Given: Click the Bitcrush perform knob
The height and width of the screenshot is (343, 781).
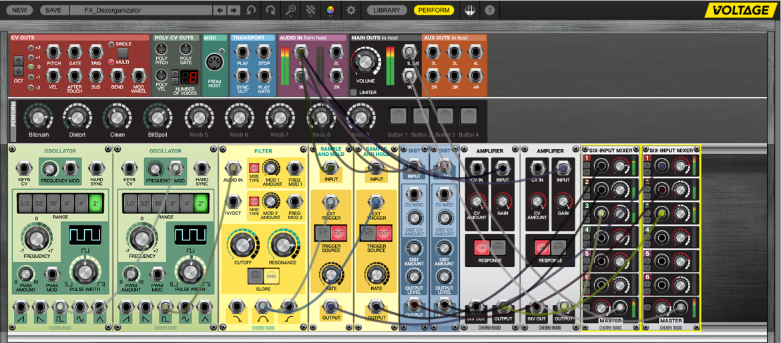Looking at the screenshot, I should (x=38, y=117).
